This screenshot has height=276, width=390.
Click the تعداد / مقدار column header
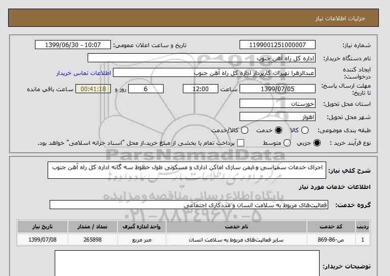(x=93, y=226)
